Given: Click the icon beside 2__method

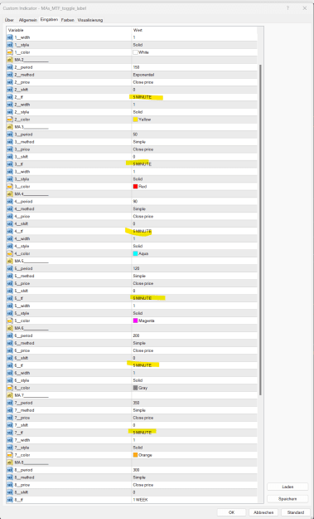Looking at the screenshot, I should point(10,75).
